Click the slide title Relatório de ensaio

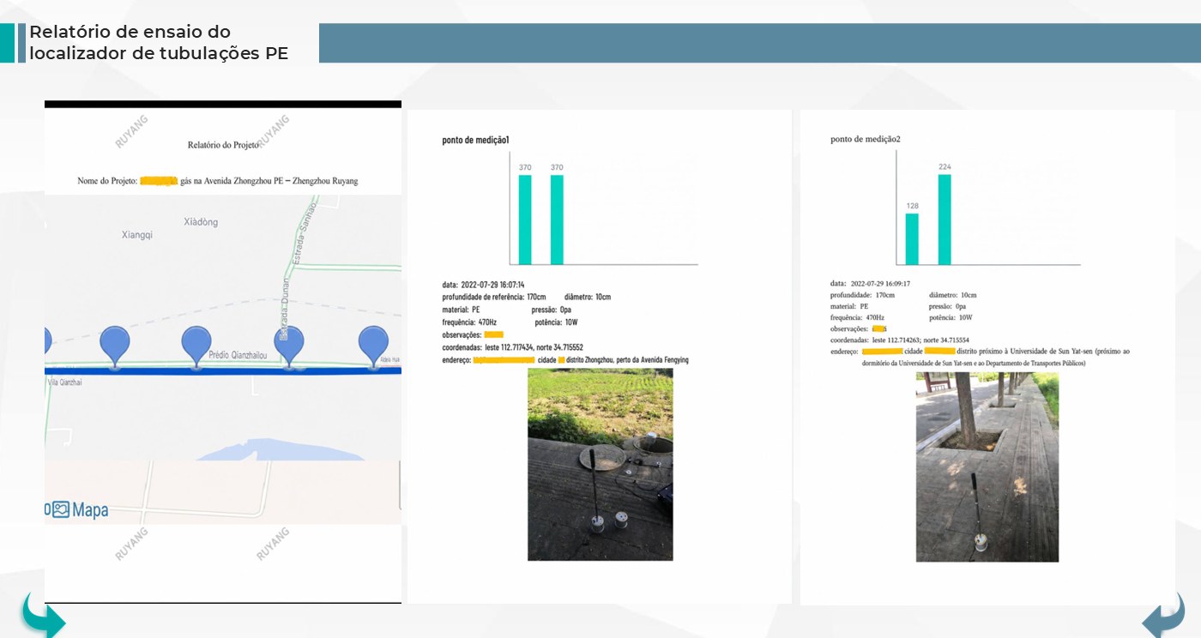[x=159, y=43]
